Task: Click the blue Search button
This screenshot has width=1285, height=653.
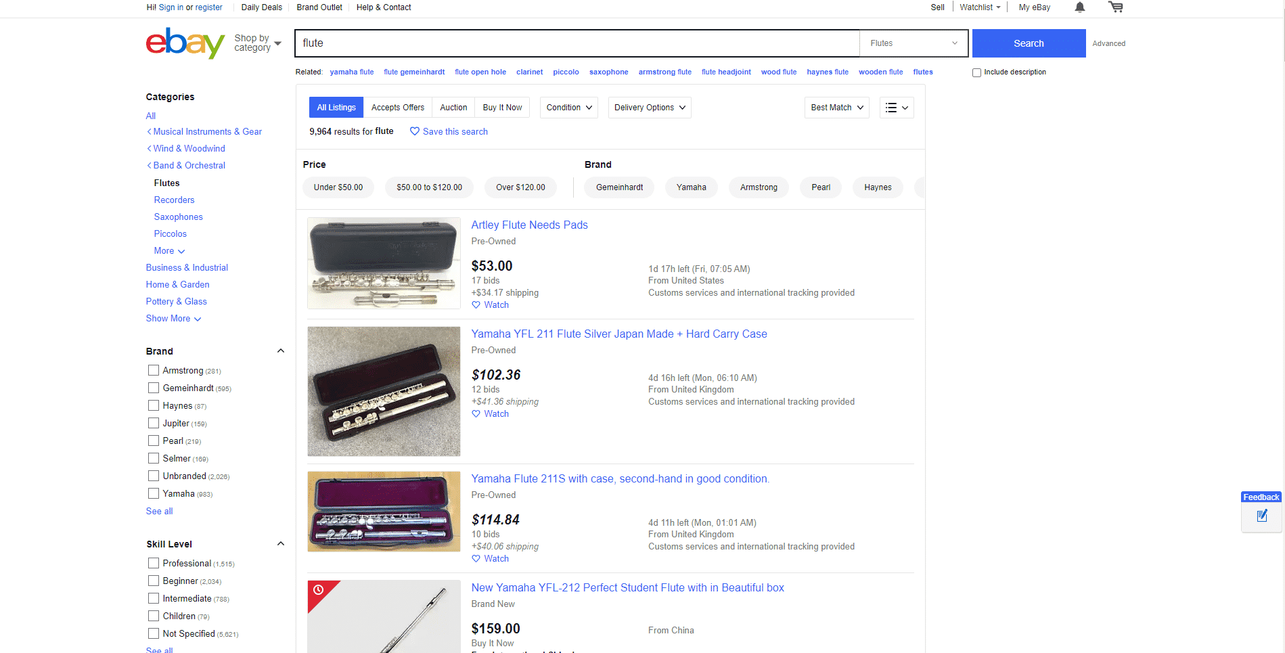Action: (1029, 43)
